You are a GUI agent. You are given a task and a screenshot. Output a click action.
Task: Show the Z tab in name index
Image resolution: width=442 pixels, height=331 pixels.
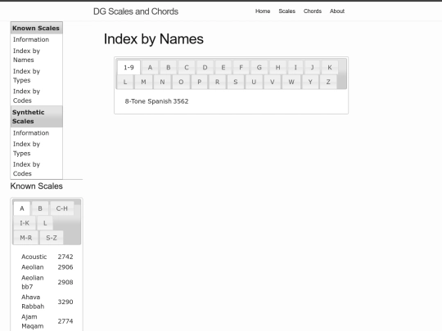[x=328, y=82]
